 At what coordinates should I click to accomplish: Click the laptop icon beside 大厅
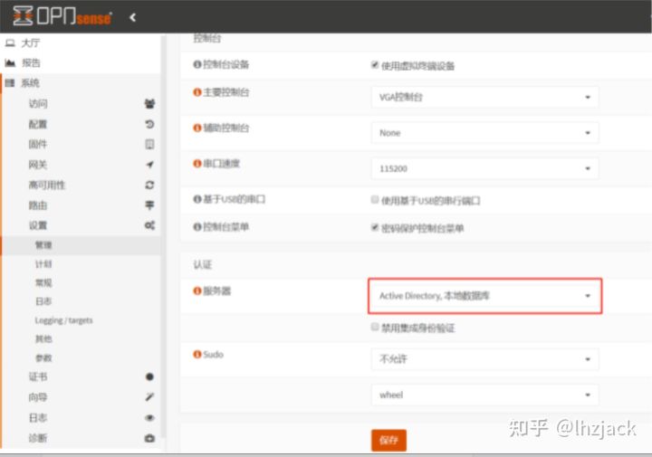(x=10, y=43)
